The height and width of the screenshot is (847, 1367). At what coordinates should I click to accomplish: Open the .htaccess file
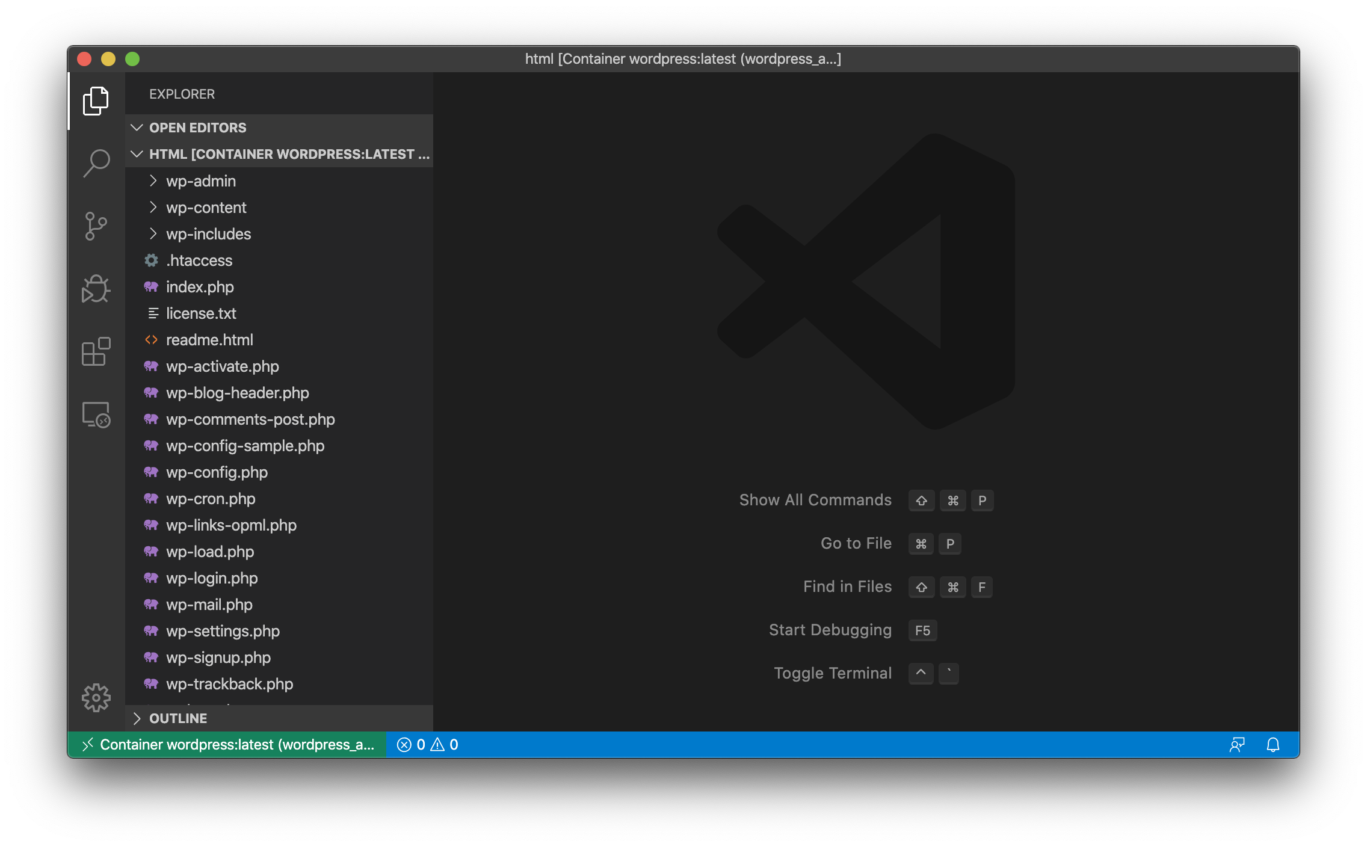[x=199, y=260]
